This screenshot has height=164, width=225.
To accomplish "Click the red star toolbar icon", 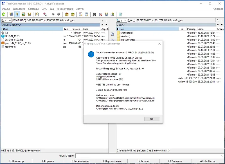I will point(45,14).
